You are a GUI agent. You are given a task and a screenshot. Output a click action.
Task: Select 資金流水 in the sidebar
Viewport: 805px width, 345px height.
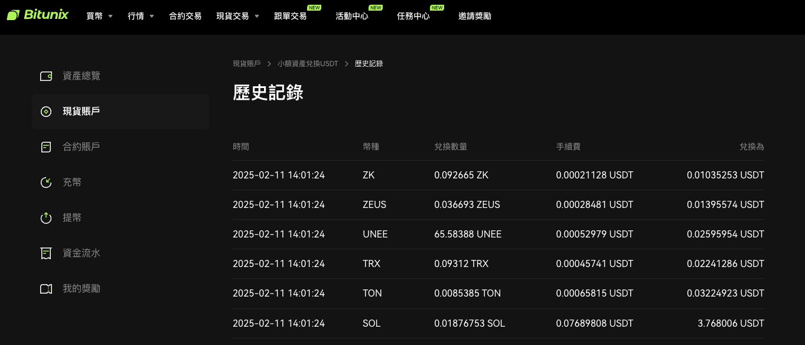[x=120, y=253]
